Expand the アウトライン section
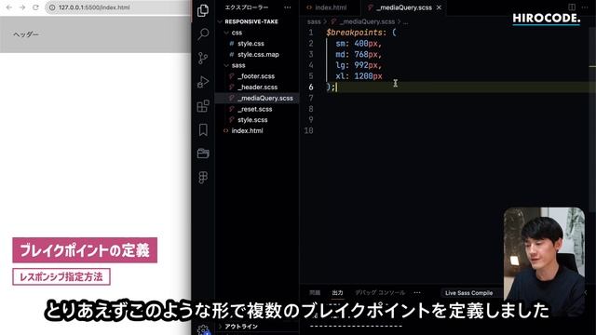The height and width of the screenshot is (335, 596). pyautogui.click(x=241, y=327)
